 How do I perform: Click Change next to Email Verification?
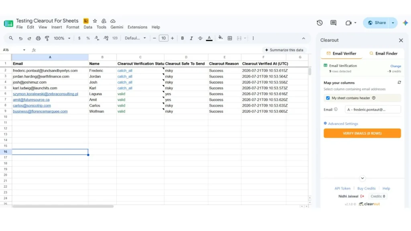pos(395,66)
